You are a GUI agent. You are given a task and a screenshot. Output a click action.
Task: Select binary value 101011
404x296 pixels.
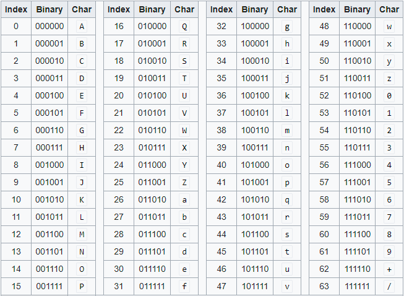tap(255, 217)
